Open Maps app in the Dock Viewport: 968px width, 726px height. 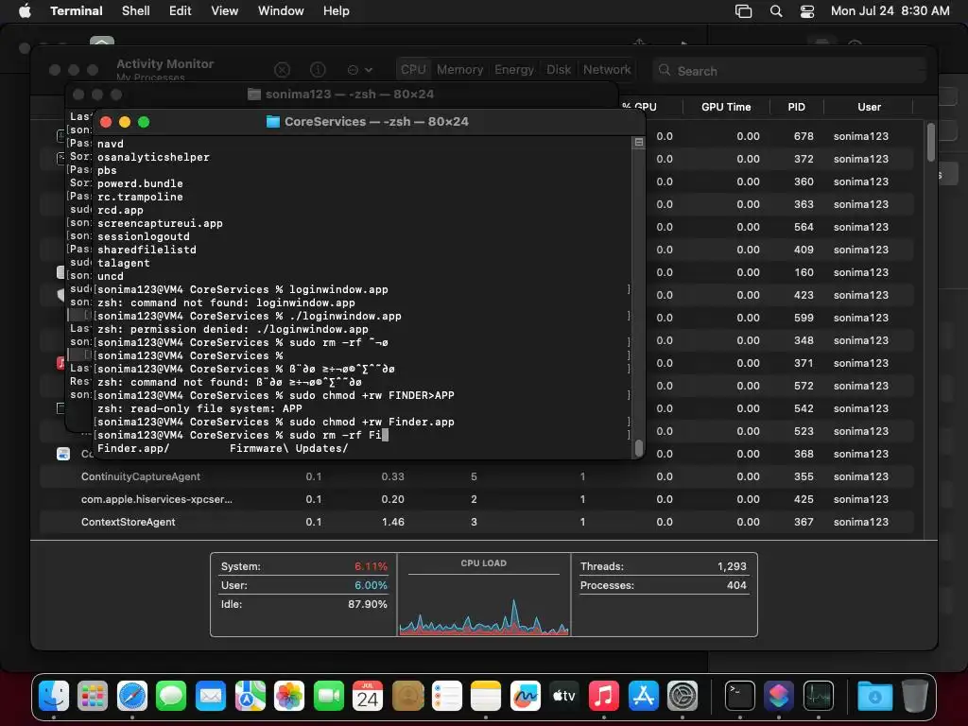pyautogui.click(x=250, y=697)
